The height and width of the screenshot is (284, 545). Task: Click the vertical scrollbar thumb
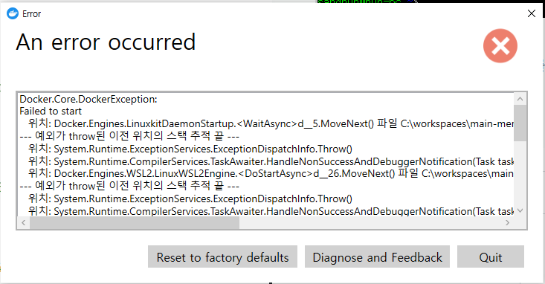(x=520, y=123)
